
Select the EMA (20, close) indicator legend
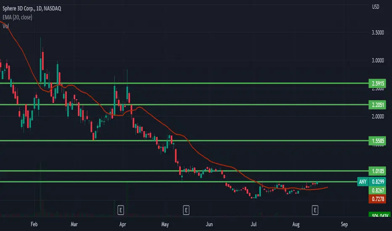click(x=17, y=17)
